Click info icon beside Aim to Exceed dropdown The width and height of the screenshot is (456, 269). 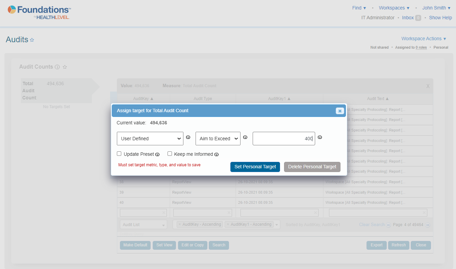point(245,138)
